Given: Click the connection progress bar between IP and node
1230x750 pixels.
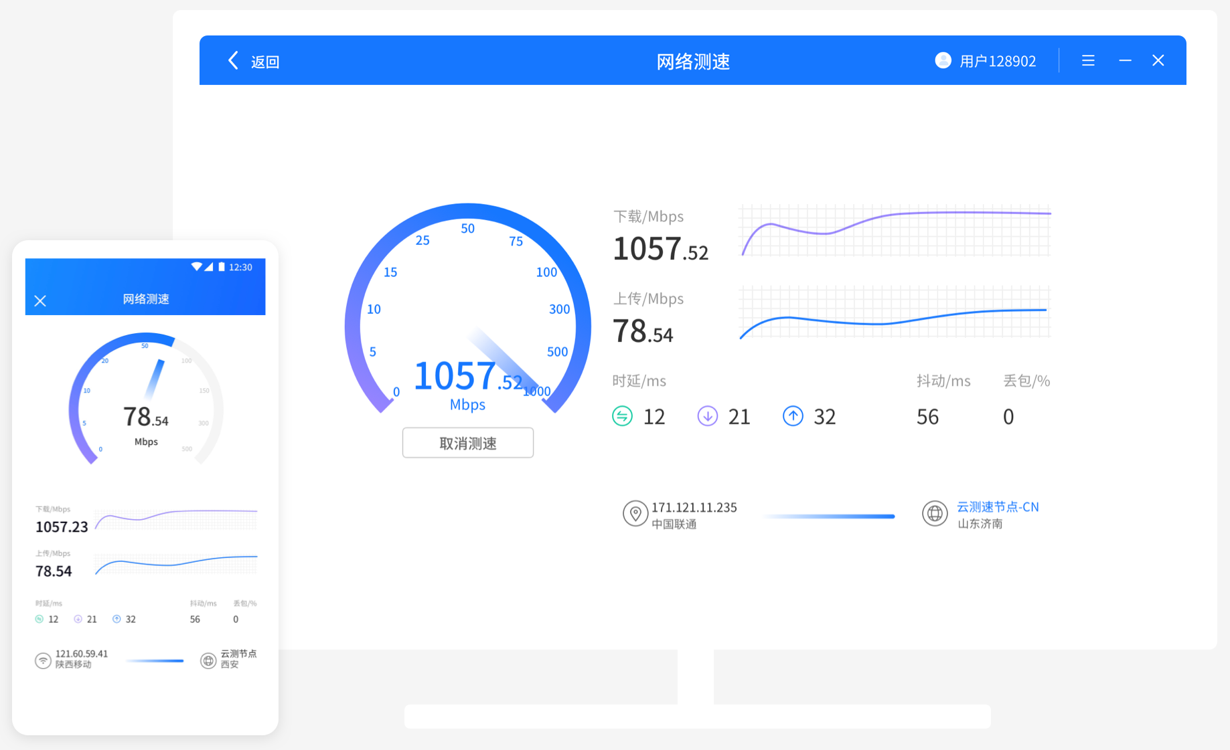Looking at the screenshot, I should click(829, 516).
